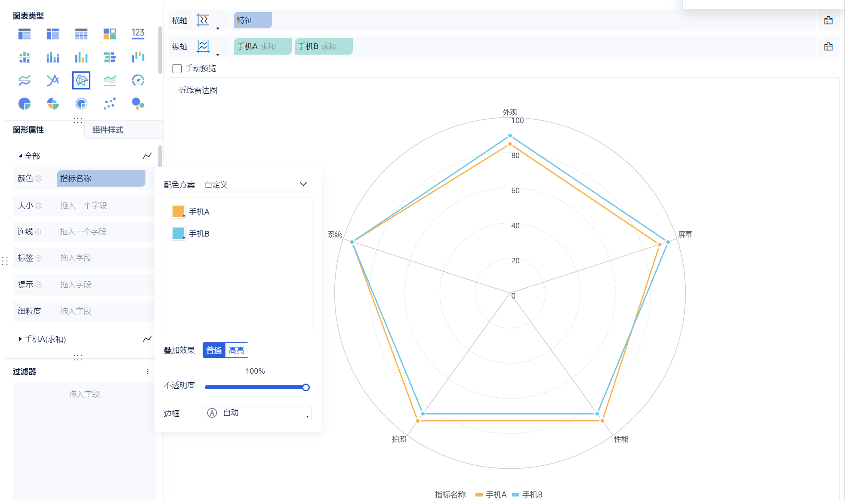Viewport: 845px width, 501px height.
Task: Pick the area chart type icon
Action: [110, 80]
